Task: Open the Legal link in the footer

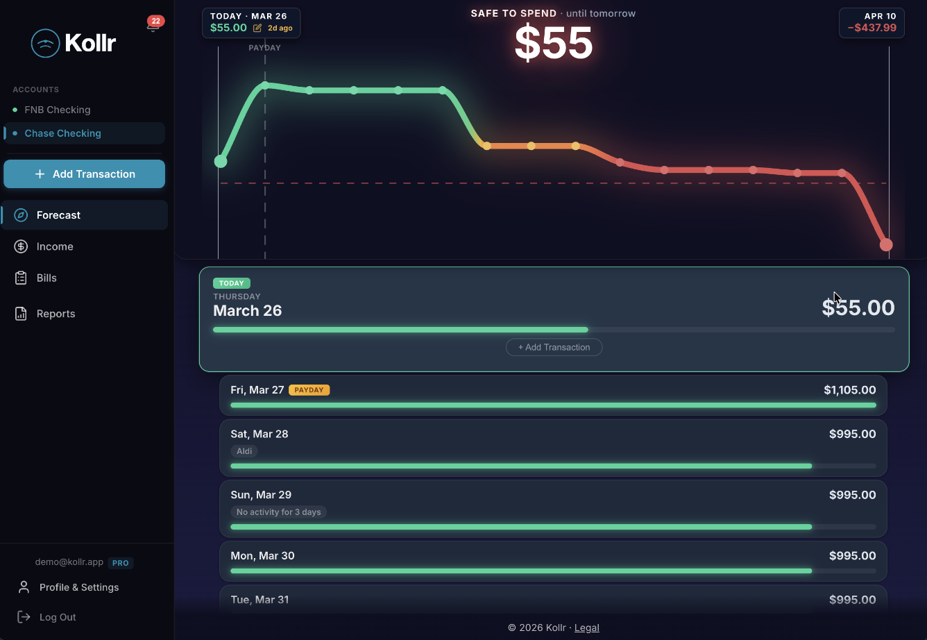Action: click(x=586, y=628)
